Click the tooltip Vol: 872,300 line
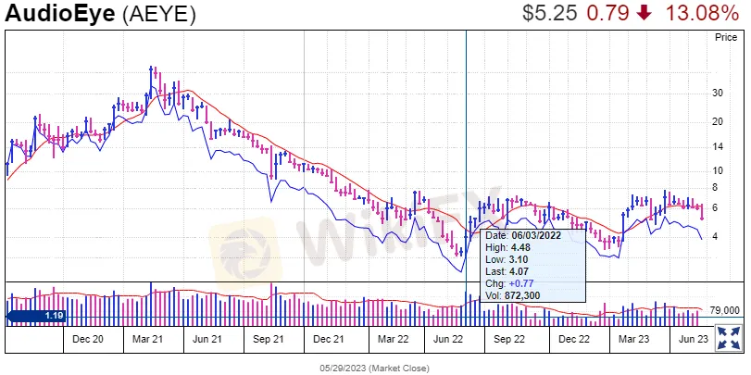The height and width of the screenshot is (375, 751). pyautogui.click(x=513, y=295)
